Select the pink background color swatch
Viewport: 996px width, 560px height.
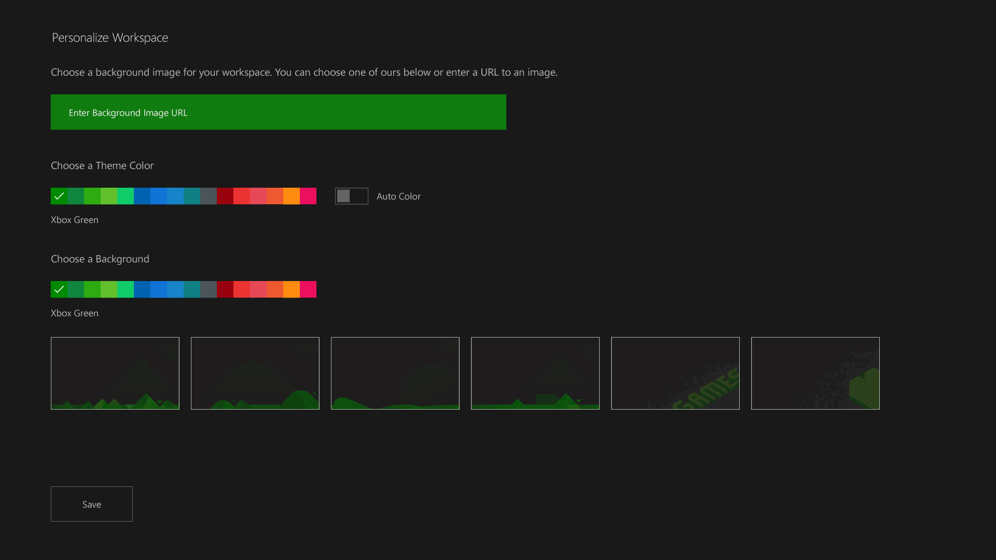point(308,289)
